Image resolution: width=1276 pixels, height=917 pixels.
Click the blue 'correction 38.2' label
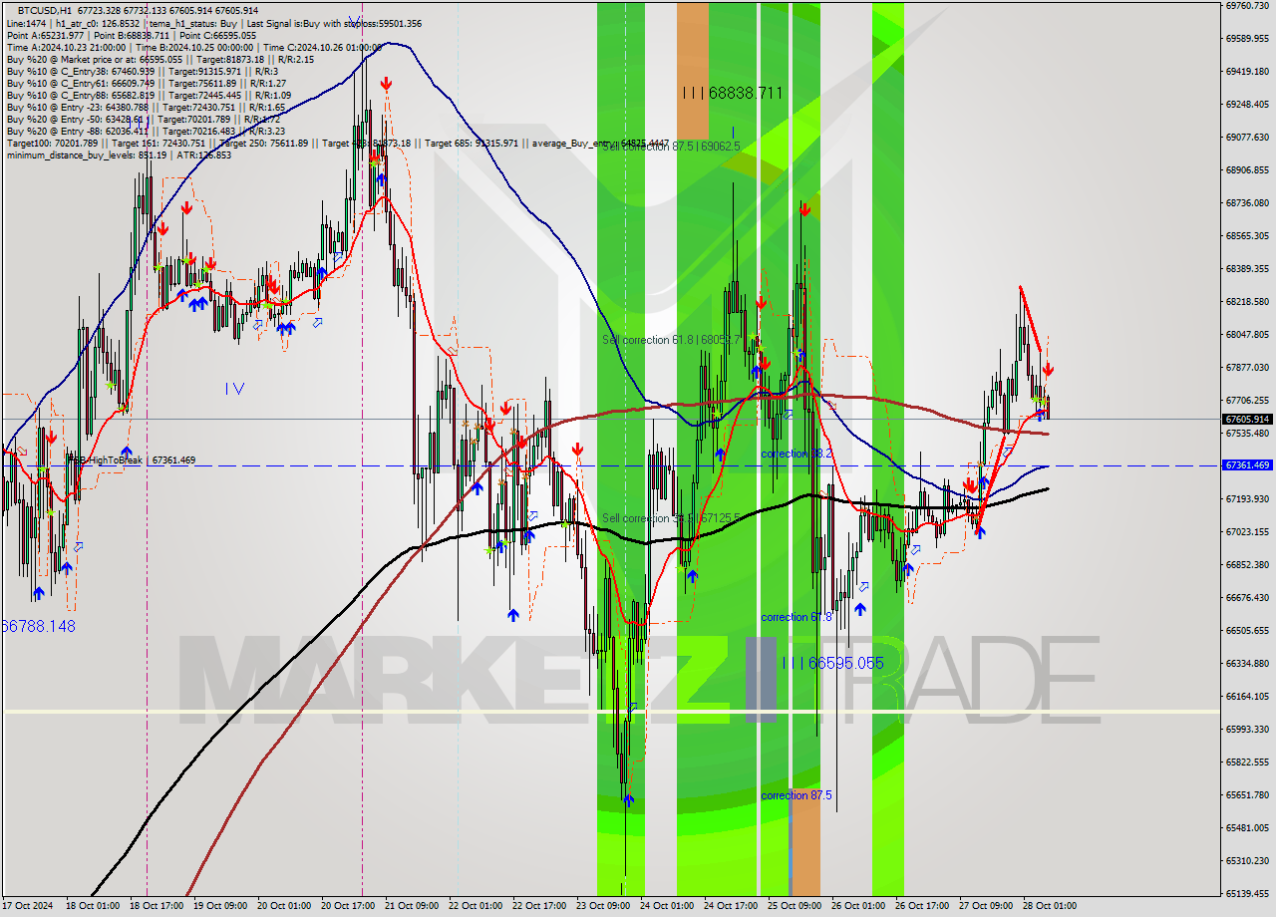click(797, 454)
